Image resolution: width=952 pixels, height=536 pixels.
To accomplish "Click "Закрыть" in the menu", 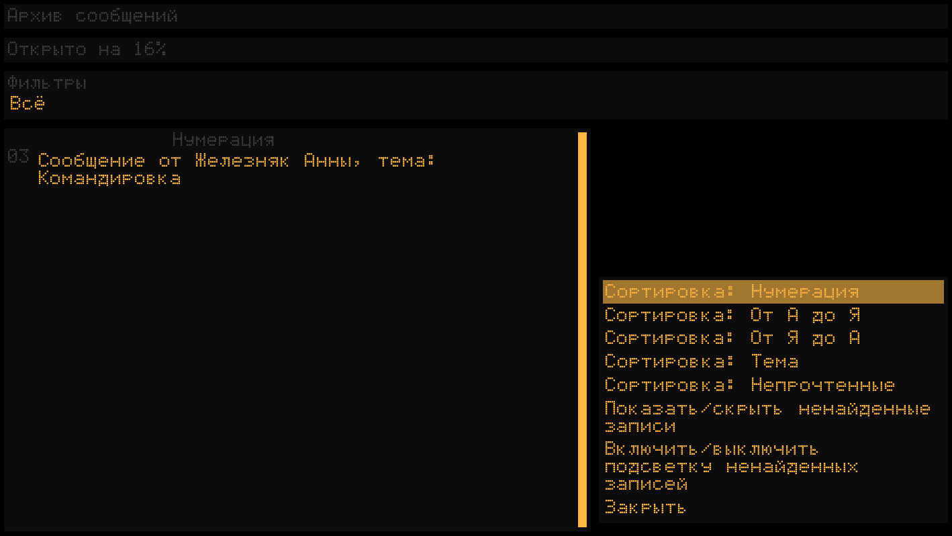I will (x=773, y=507).
